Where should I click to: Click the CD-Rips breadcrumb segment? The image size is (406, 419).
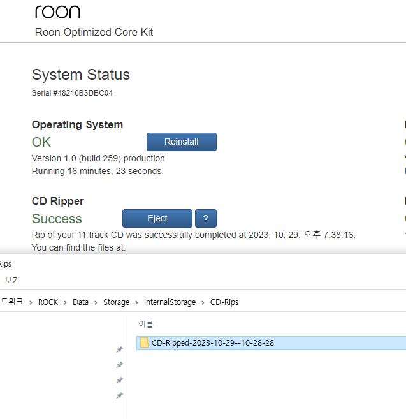tap(224, 302)
